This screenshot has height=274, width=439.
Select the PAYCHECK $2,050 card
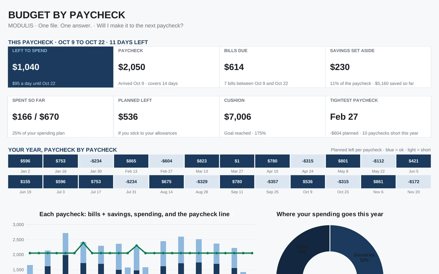166,67
